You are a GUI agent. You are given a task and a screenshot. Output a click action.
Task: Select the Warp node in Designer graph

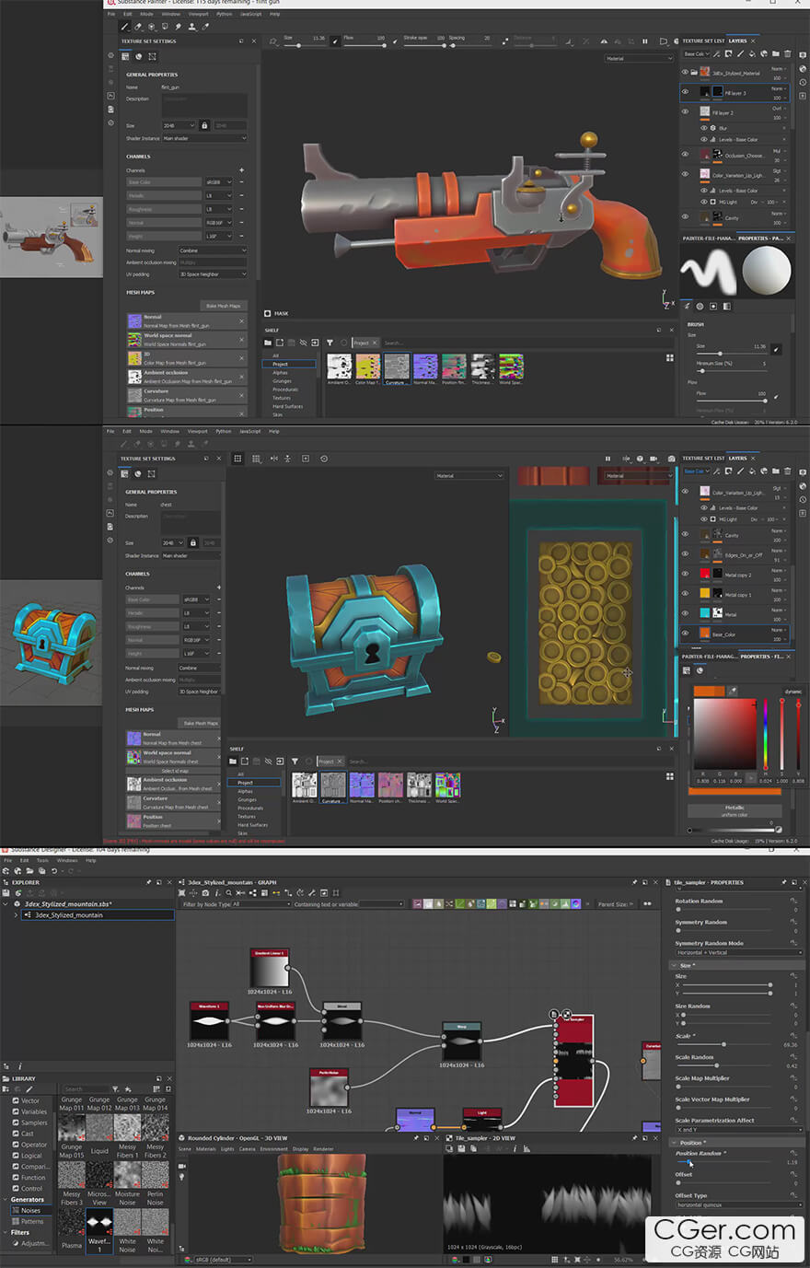(x=461, y=1041)
